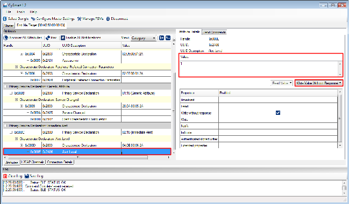This screenshot has height=204, width=349.
Task: Click the CySmart app icon in title bar
Action: [5, 5]
